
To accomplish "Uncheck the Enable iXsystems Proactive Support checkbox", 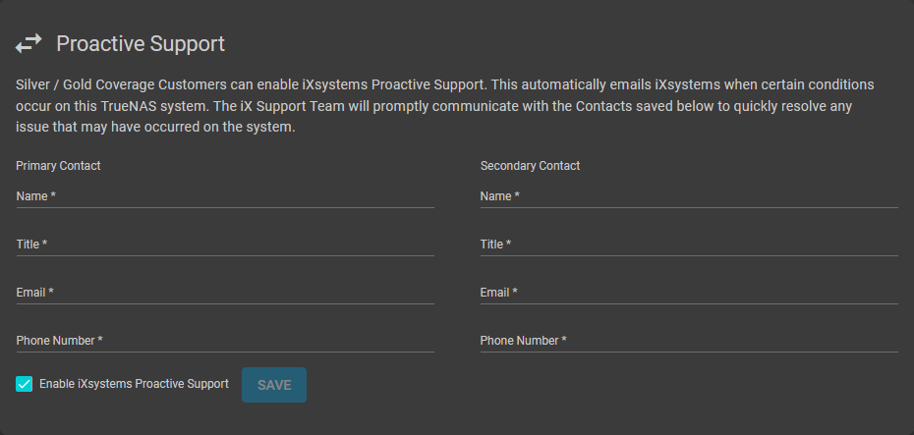I will pos(25,384).
